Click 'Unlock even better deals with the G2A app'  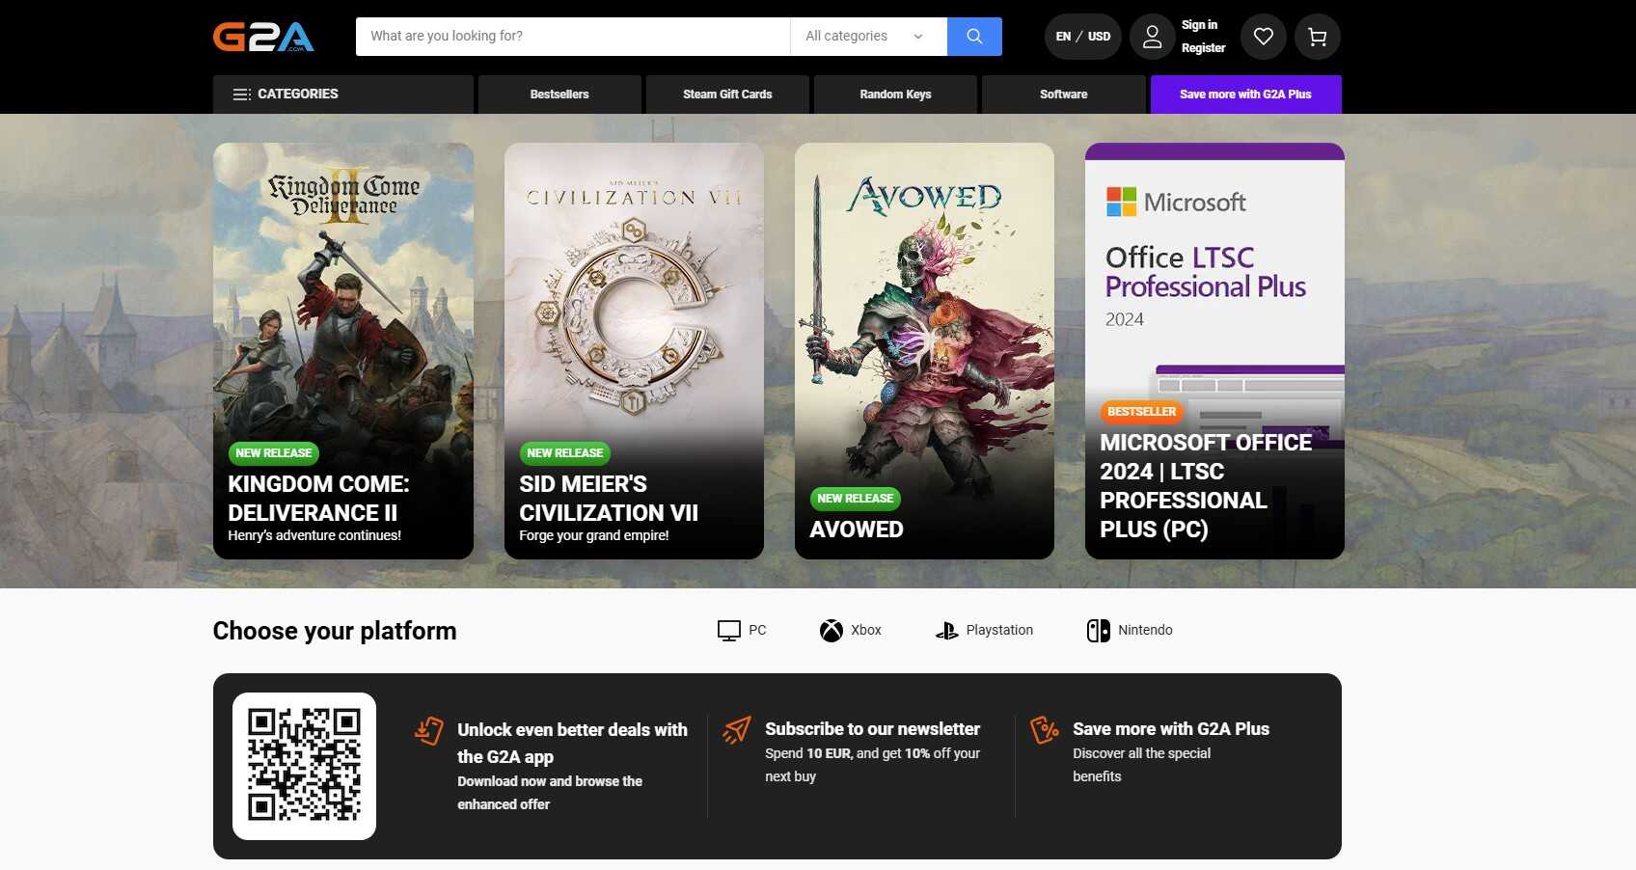click(572, 744)
